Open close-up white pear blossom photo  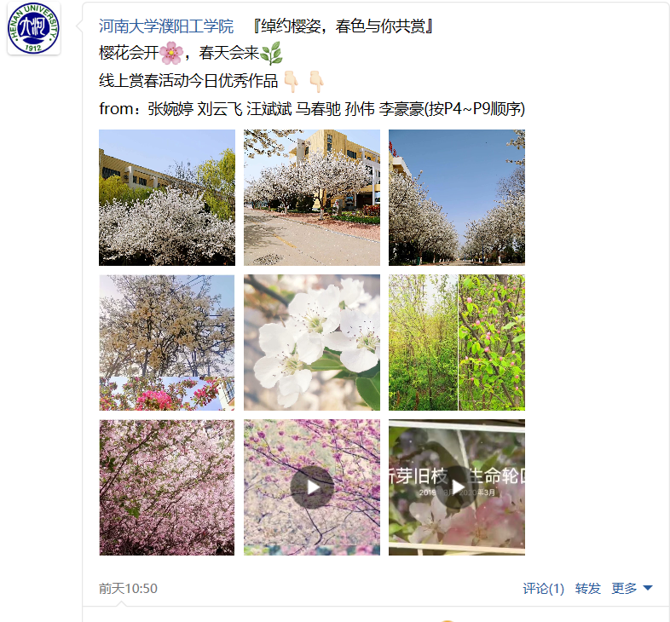point(312,343)
